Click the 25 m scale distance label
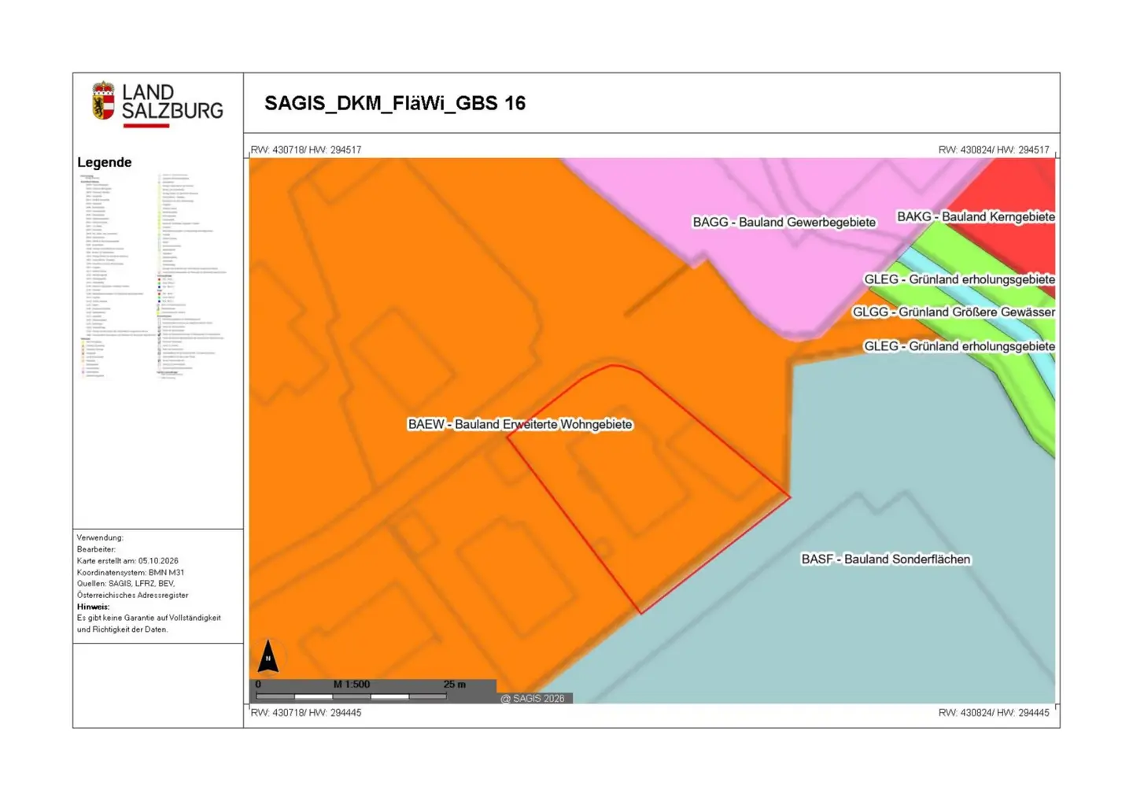This screenshot has width=1133, height=801. [455, 685]
